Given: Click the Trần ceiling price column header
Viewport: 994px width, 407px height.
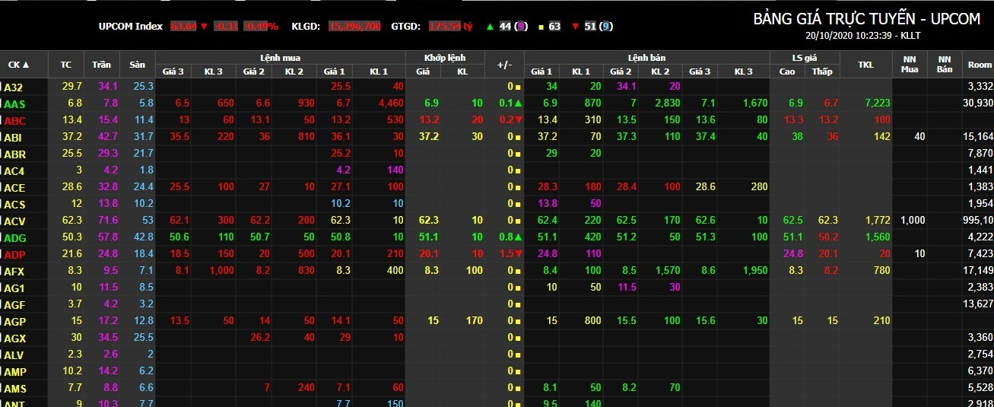Looking at the screenshot, I should [100, 65].
